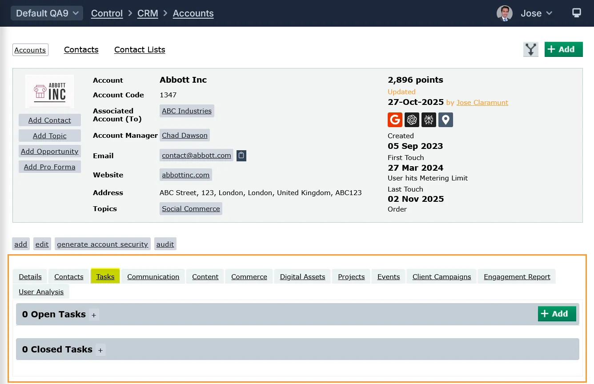Click the orange Google search icon
The height and width of the screenshot is (384, 594).
tap(395, 120)
